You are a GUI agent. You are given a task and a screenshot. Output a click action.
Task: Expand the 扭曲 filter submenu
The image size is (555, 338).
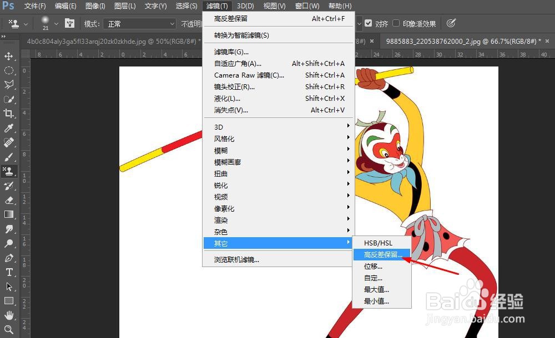278,173
